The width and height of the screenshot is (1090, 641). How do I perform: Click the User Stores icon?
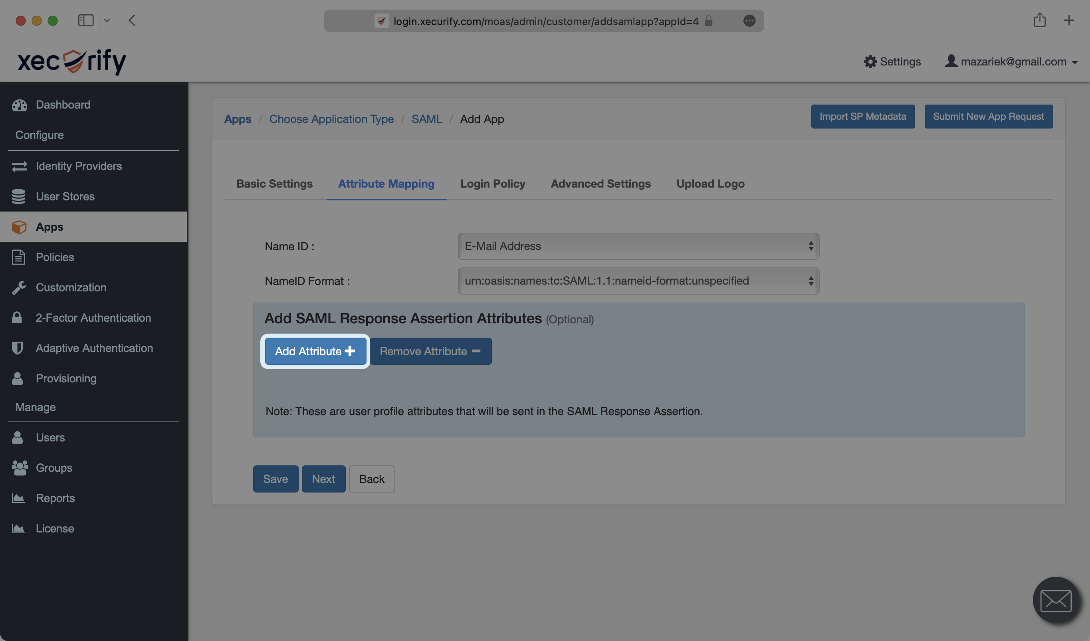coord(18,196)
